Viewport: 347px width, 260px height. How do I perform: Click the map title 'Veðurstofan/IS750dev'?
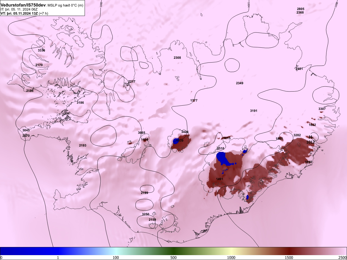point(23,5)
